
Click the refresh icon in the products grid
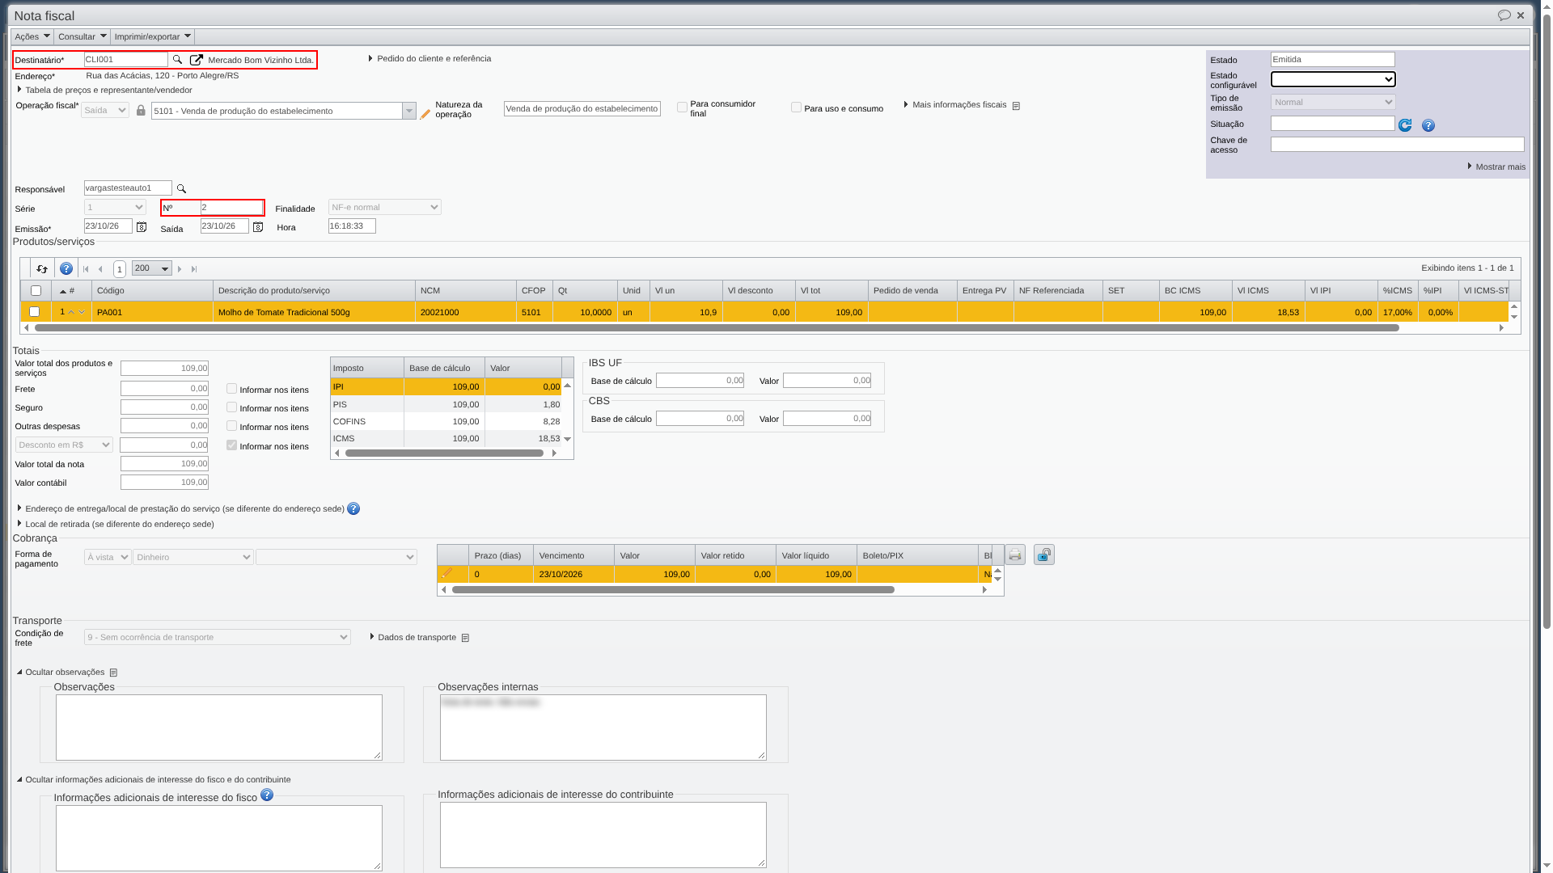42,269
